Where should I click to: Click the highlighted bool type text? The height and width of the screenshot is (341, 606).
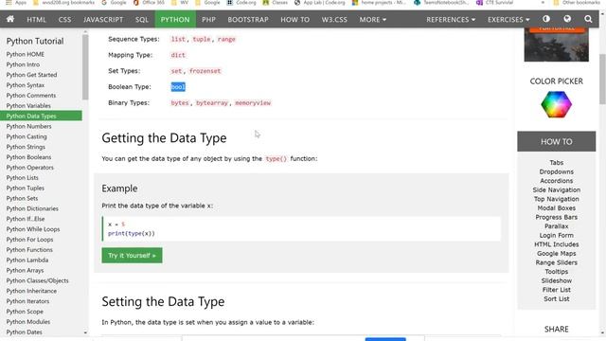pyautogui.click(x=178, y=87)
